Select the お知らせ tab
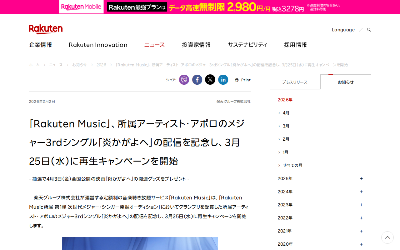This screenshot has height=250, width=400. coord(346,82)
